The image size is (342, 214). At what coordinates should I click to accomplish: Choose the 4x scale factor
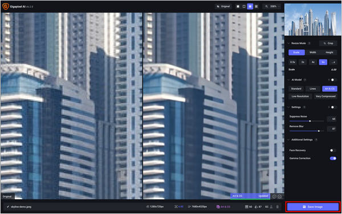coord(313,62)
